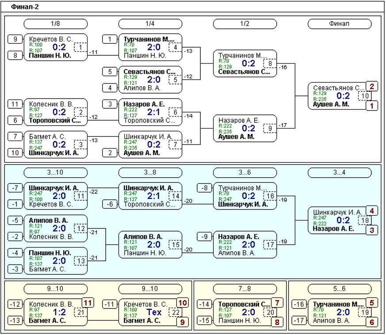Open the 3...4 round header
Image resolution: width=386 pixels, height=335 pixels.
[339, 172]
